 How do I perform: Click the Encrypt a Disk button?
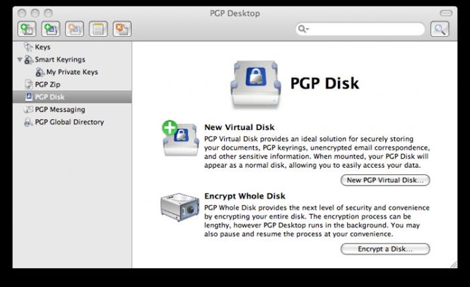tap(385, 249)
